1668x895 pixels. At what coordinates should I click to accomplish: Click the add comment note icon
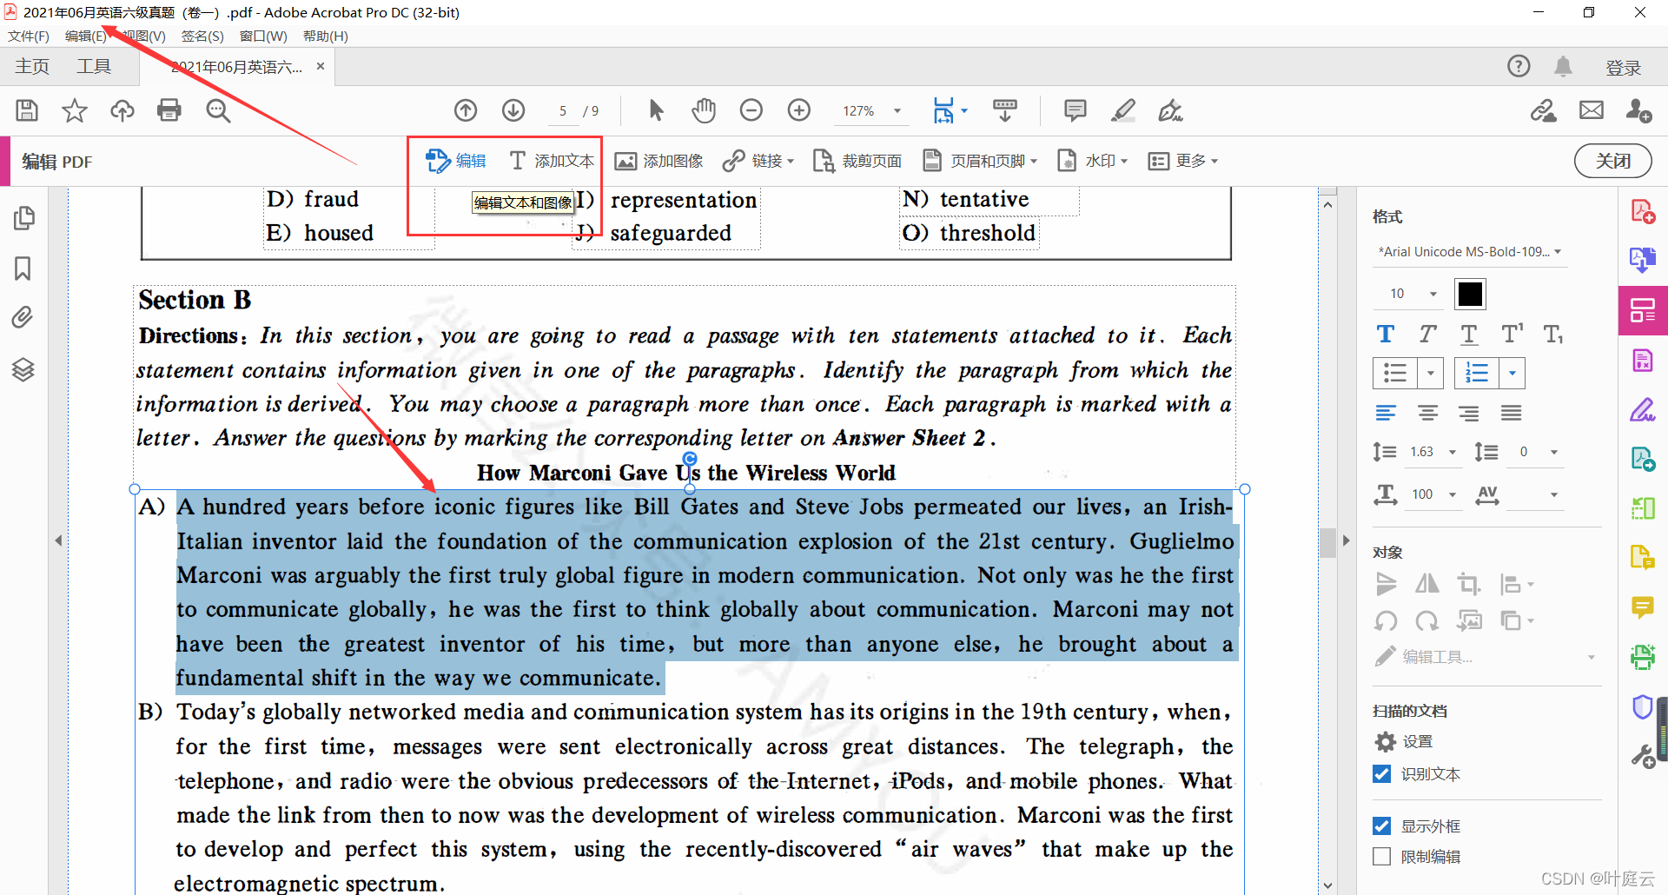click(1076, 110)
